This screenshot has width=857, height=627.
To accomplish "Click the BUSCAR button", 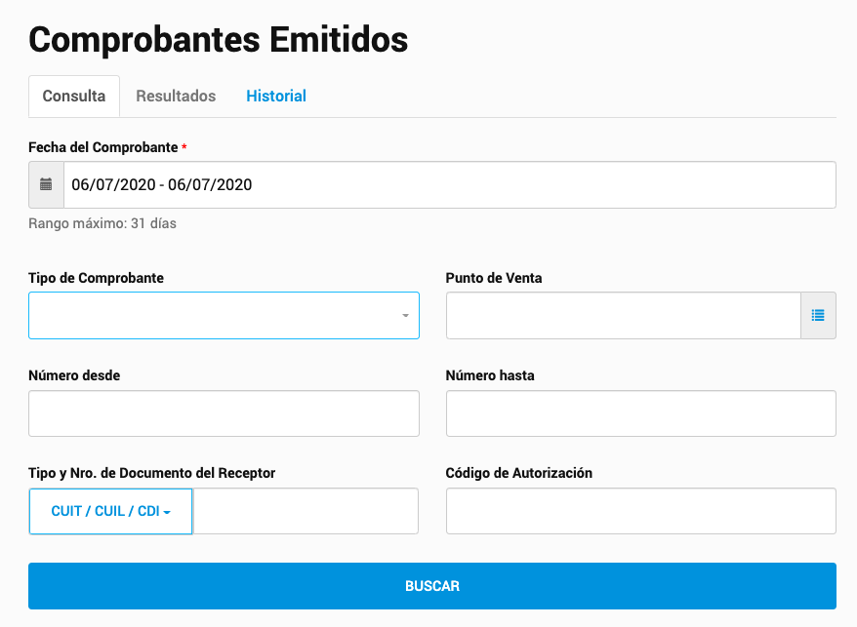I will [x=432, y=586].
